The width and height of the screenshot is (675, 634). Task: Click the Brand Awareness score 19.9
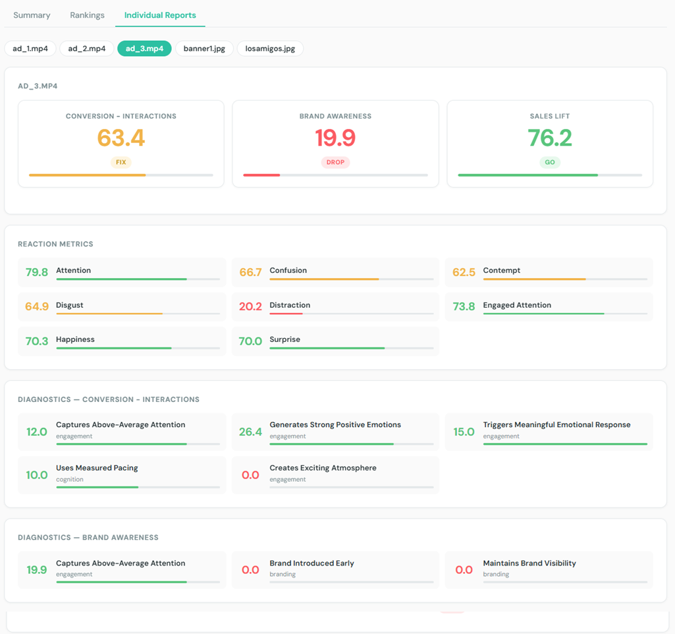tap(335, 138)
